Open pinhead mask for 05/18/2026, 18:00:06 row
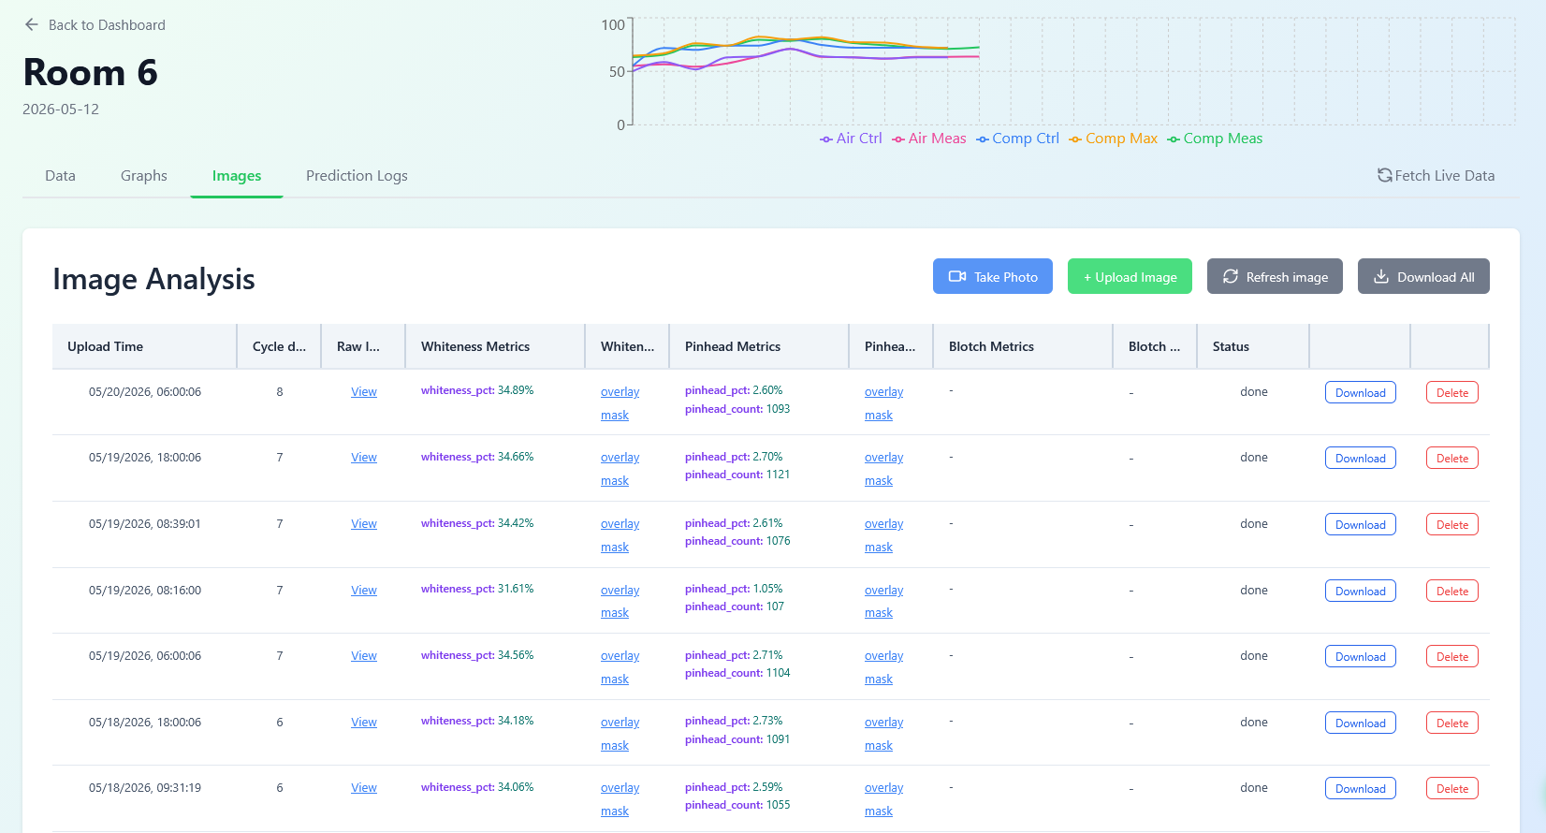The width and height of the screenshot is (1546, 833). 879,746
